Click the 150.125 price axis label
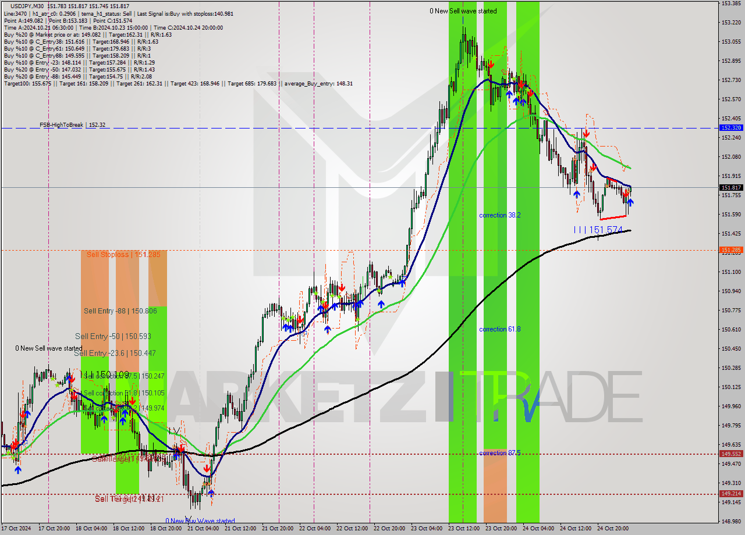The image size is (745, 535). 731,387
